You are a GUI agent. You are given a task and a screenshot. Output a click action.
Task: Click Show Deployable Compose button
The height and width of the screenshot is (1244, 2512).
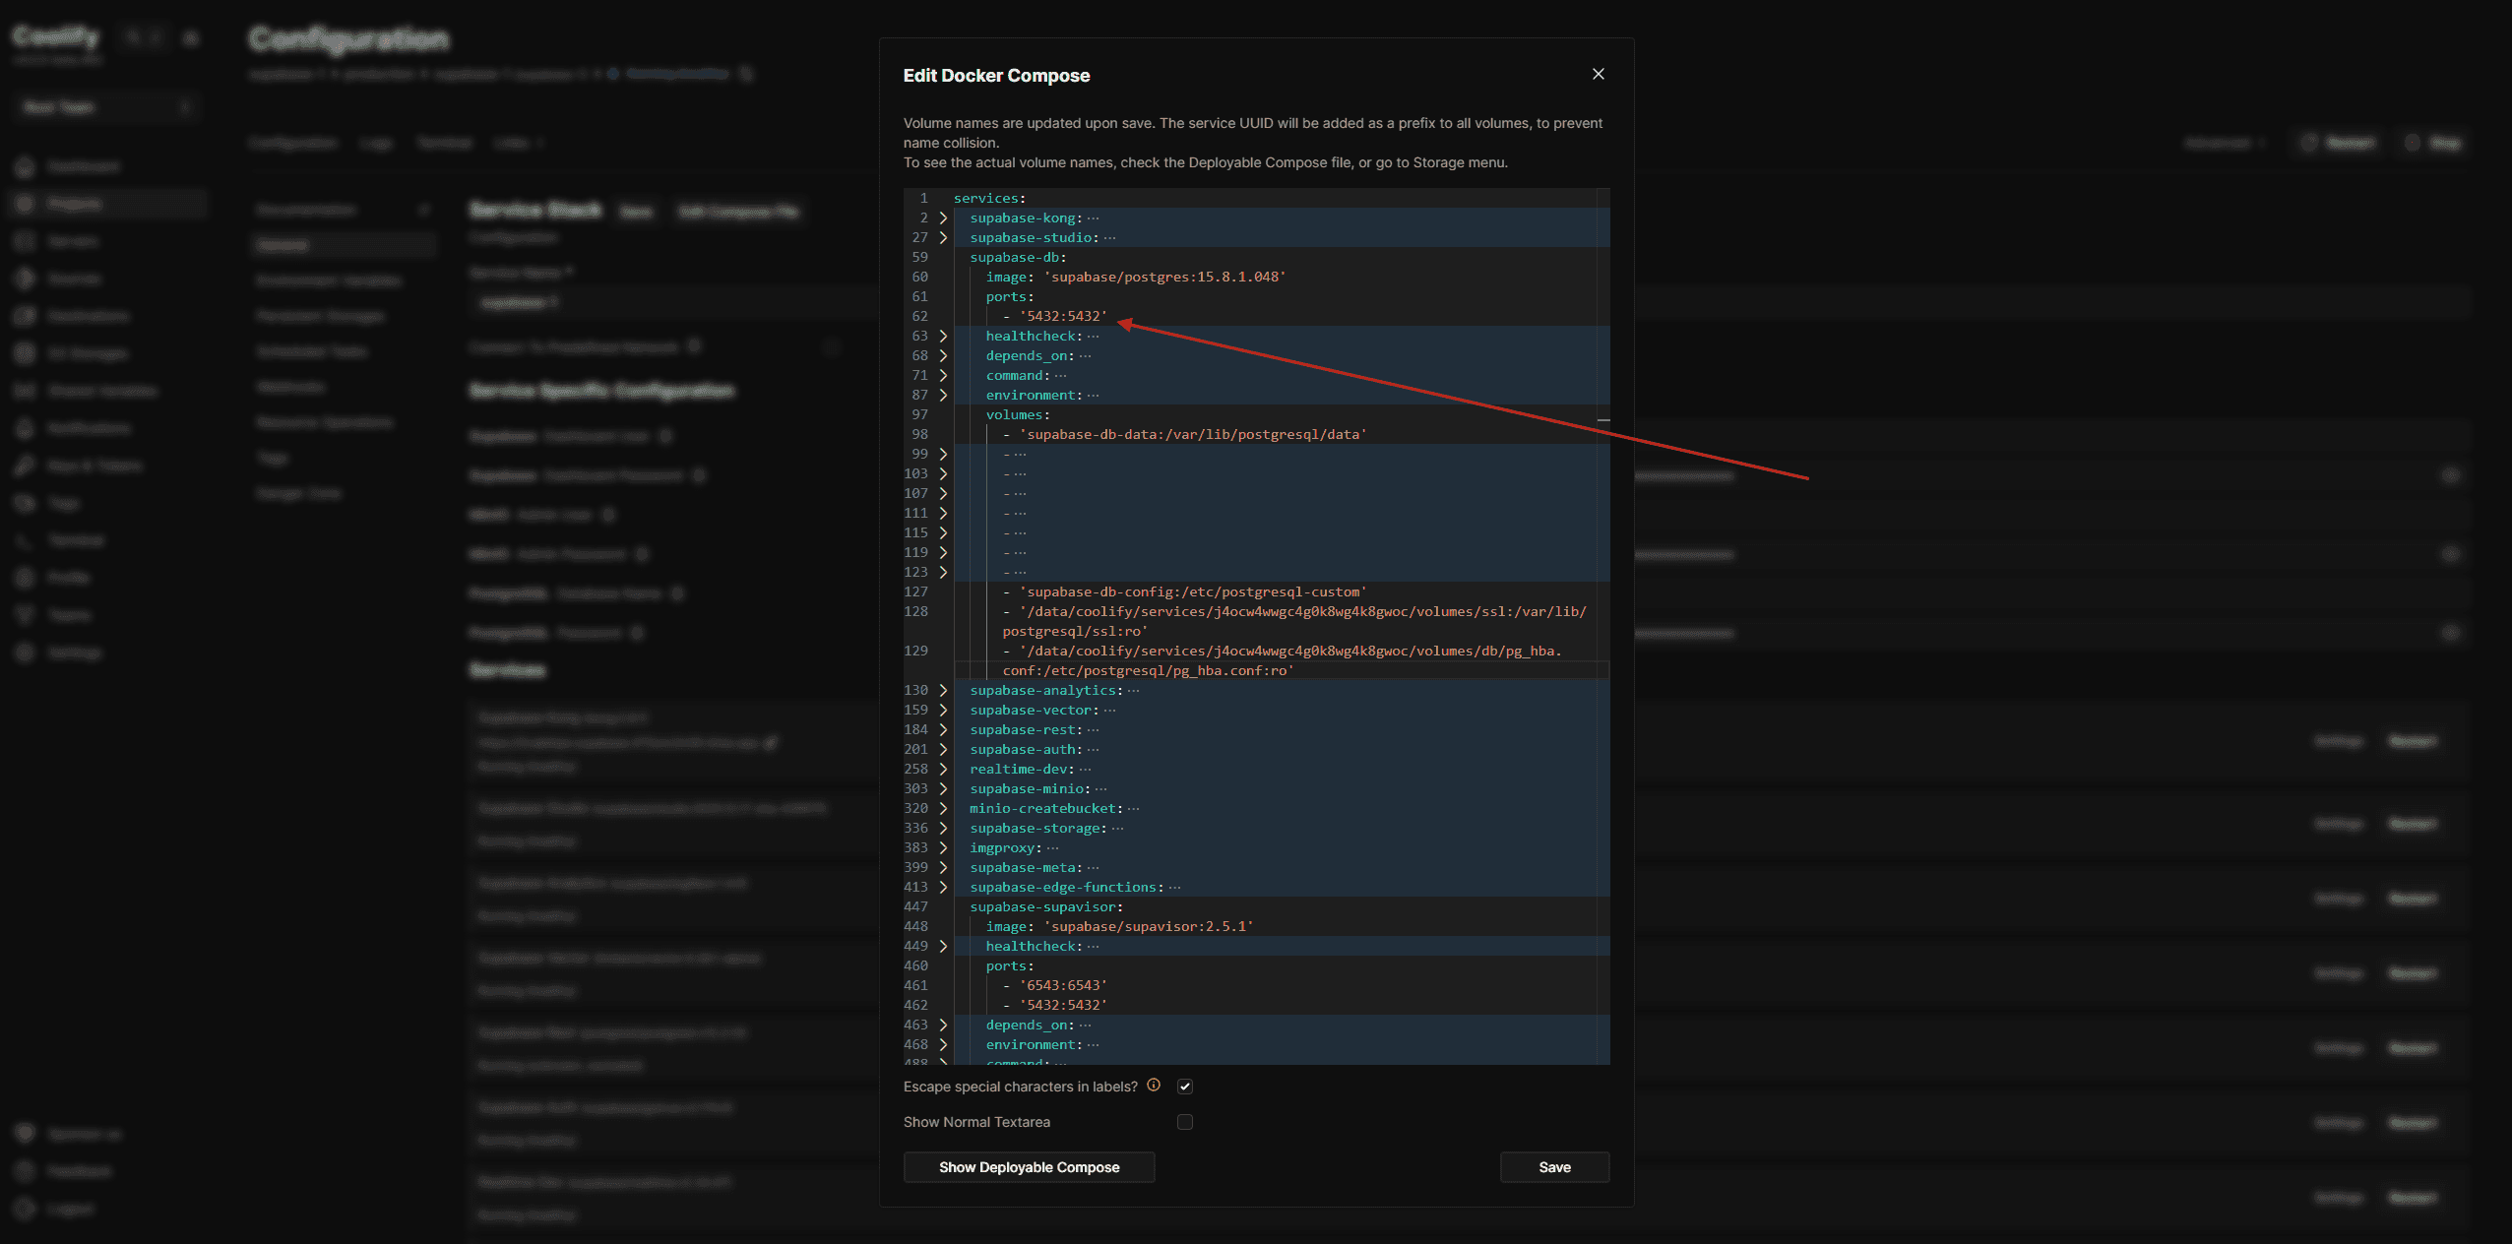click(1029, 1167)
